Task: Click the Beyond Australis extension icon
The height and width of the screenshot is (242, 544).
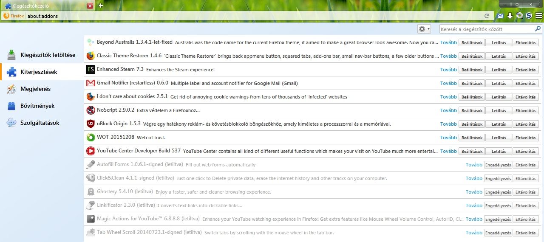Action: tap(91, 42)
